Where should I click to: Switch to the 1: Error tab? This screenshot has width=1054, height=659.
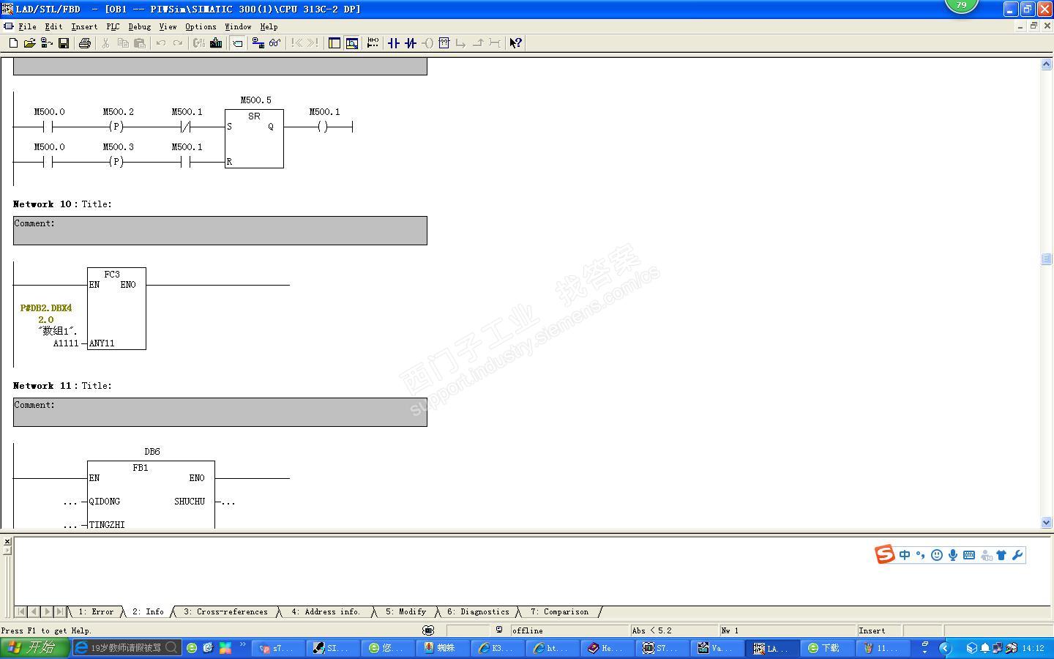pyautogui.click(x=96, y=611)
